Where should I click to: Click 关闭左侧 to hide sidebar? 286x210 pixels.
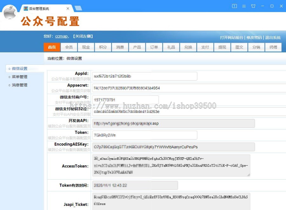coord(83,36)
